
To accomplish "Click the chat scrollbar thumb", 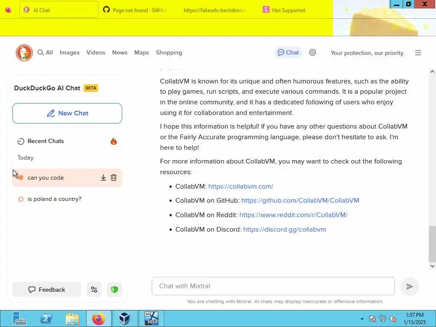I will tap(432, 244).
